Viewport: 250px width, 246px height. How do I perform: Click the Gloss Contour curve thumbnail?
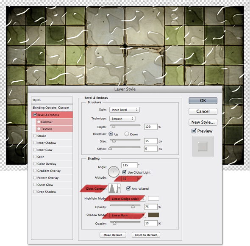tap(113, 188)
